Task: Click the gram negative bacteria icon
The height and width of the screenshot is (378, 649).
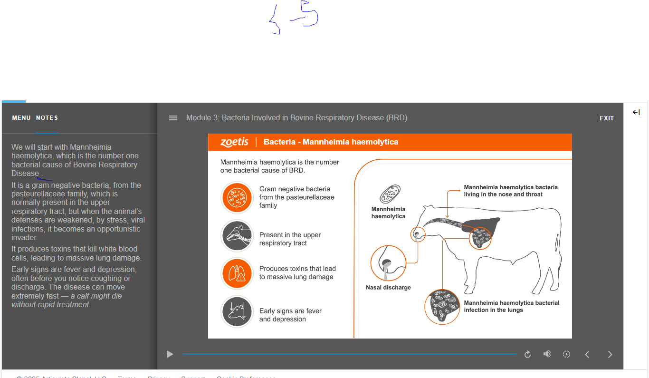Action: click(x=237, y=197)
